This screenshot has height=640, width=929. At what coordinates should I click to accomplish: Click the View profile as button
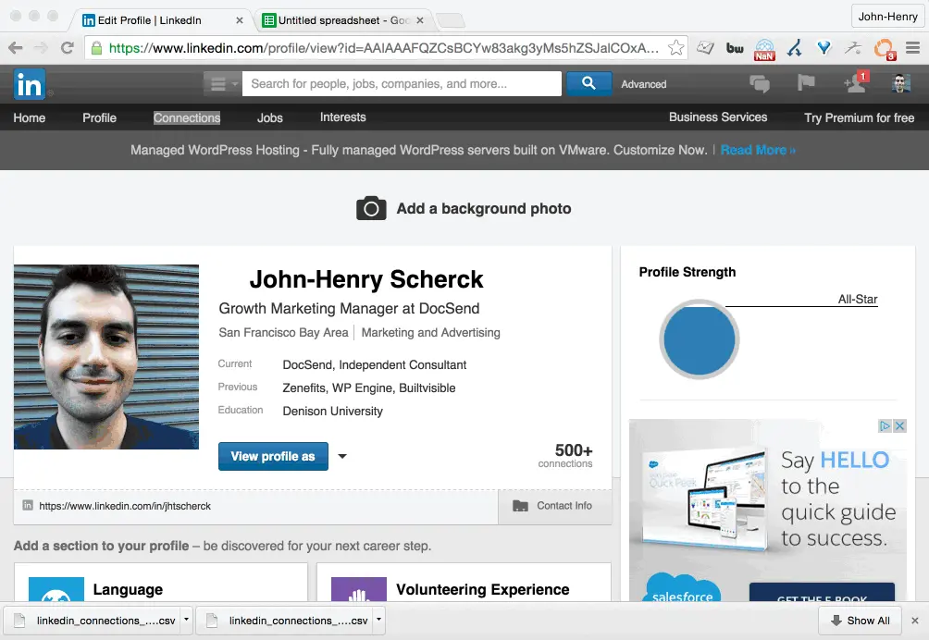[x=273, y=457]
